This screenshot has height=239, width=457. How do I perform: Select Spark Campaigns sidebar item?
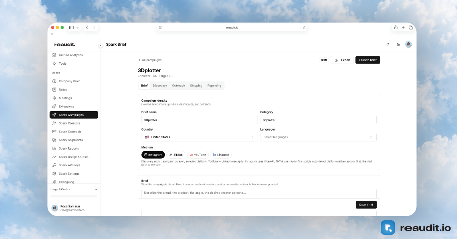tap(74, 115)
